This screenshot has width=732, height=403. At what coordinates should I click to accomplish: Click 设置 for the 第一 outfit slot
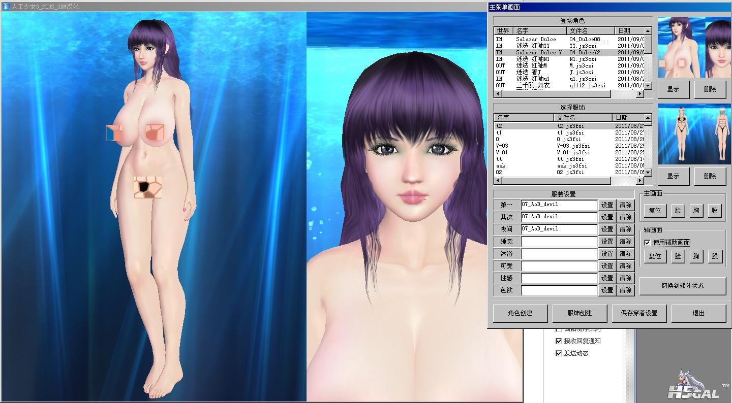pos(607,205)
